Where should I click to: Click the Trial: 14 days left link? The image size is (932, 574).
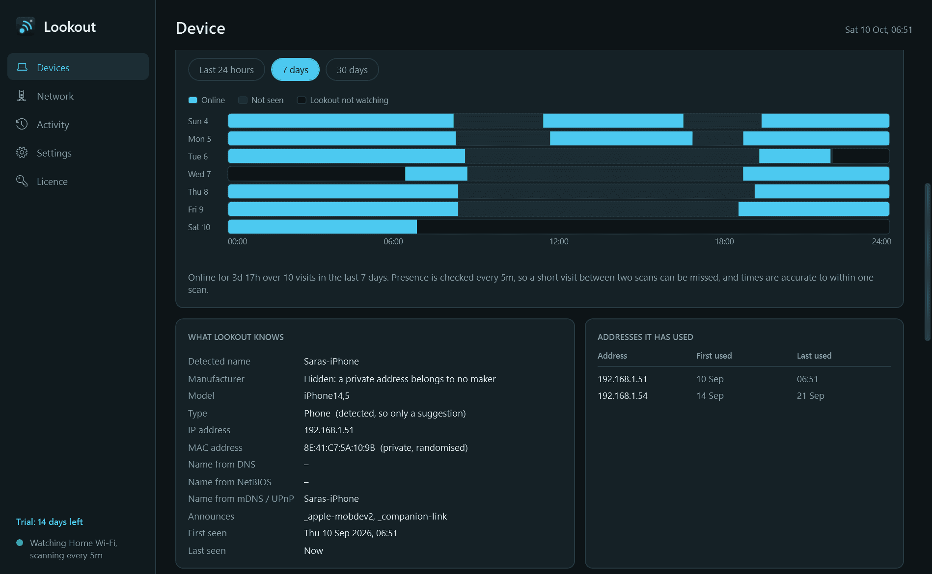coord(49,522)
